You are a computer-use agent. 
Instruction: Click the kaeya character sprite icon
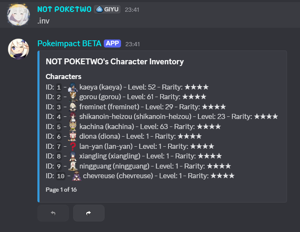[72, 87]
